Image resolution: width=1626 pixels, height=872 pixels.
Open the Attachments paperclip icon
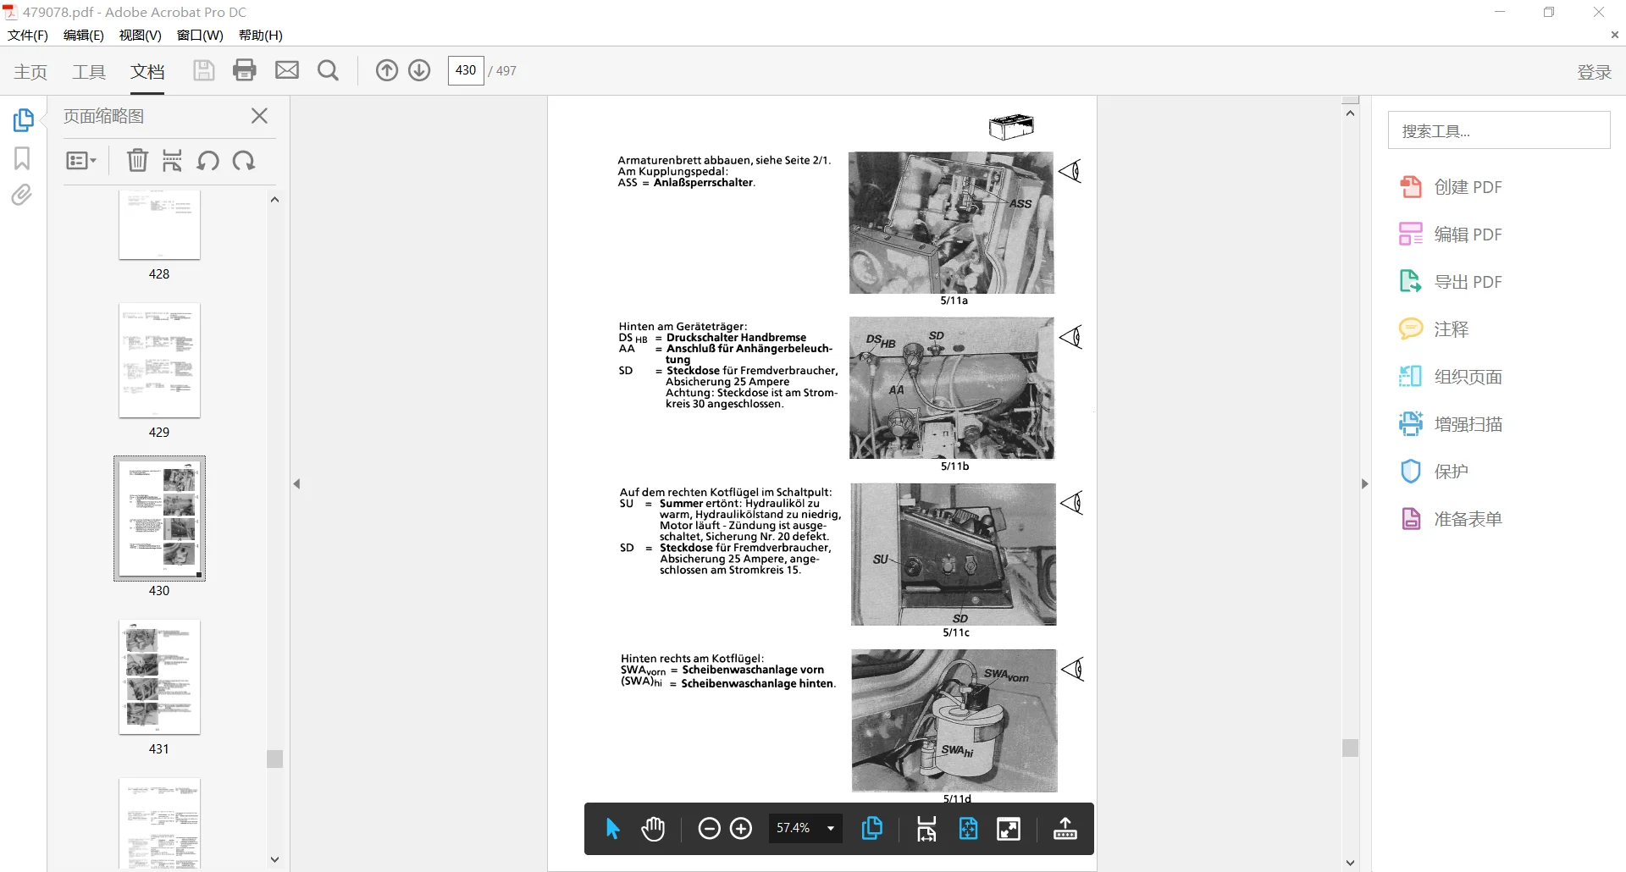[x=22, y=196]
